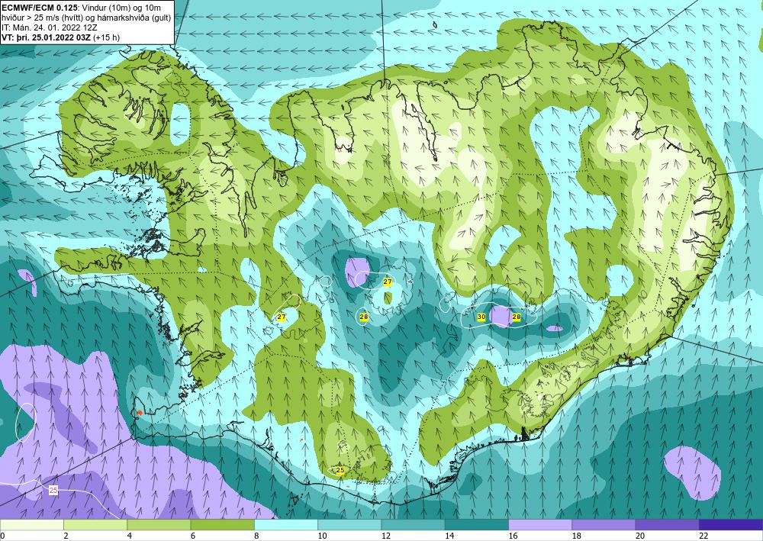
Task: Click the legend tick number 2
Action: (65, 536)
